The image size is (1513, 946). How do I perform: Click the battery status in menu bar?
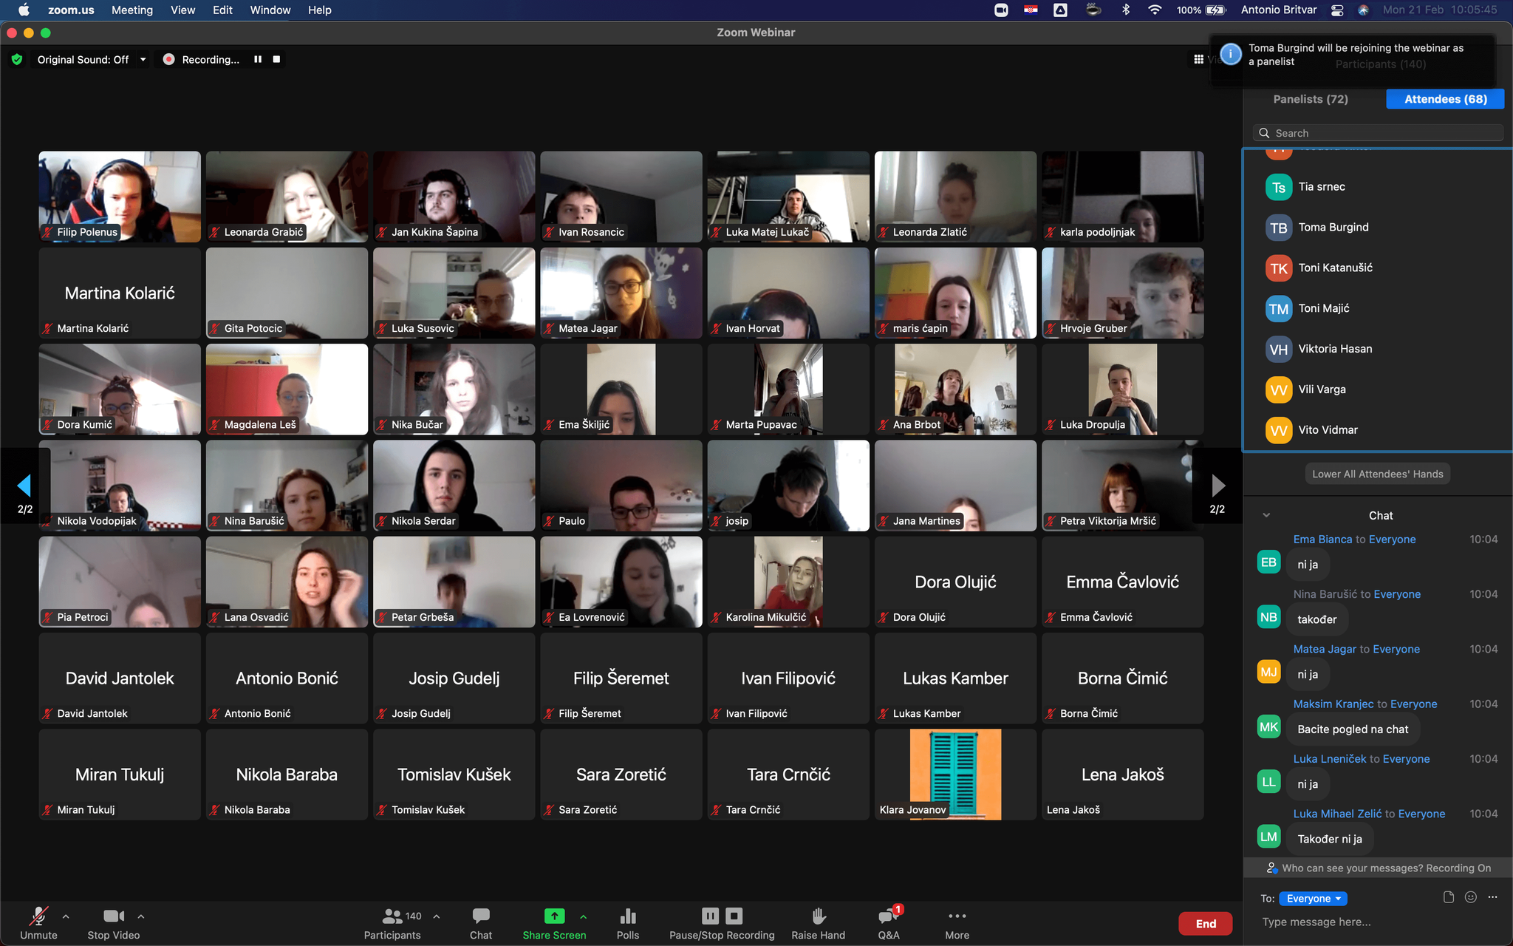tap(1201, 10)
